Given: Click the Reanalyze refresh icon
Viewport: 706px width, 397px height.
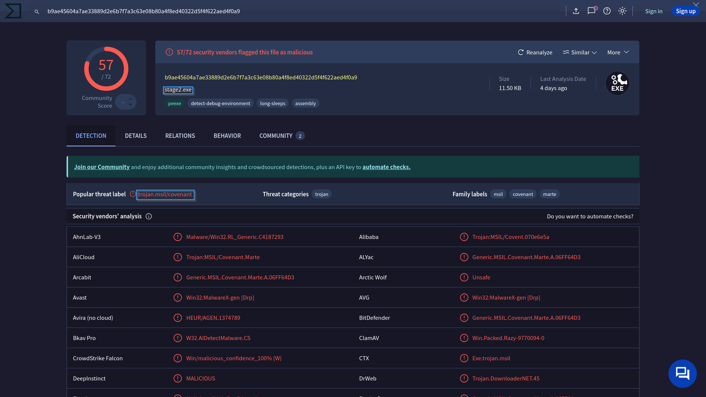Looking at the screenshot, I should (521, 53).
